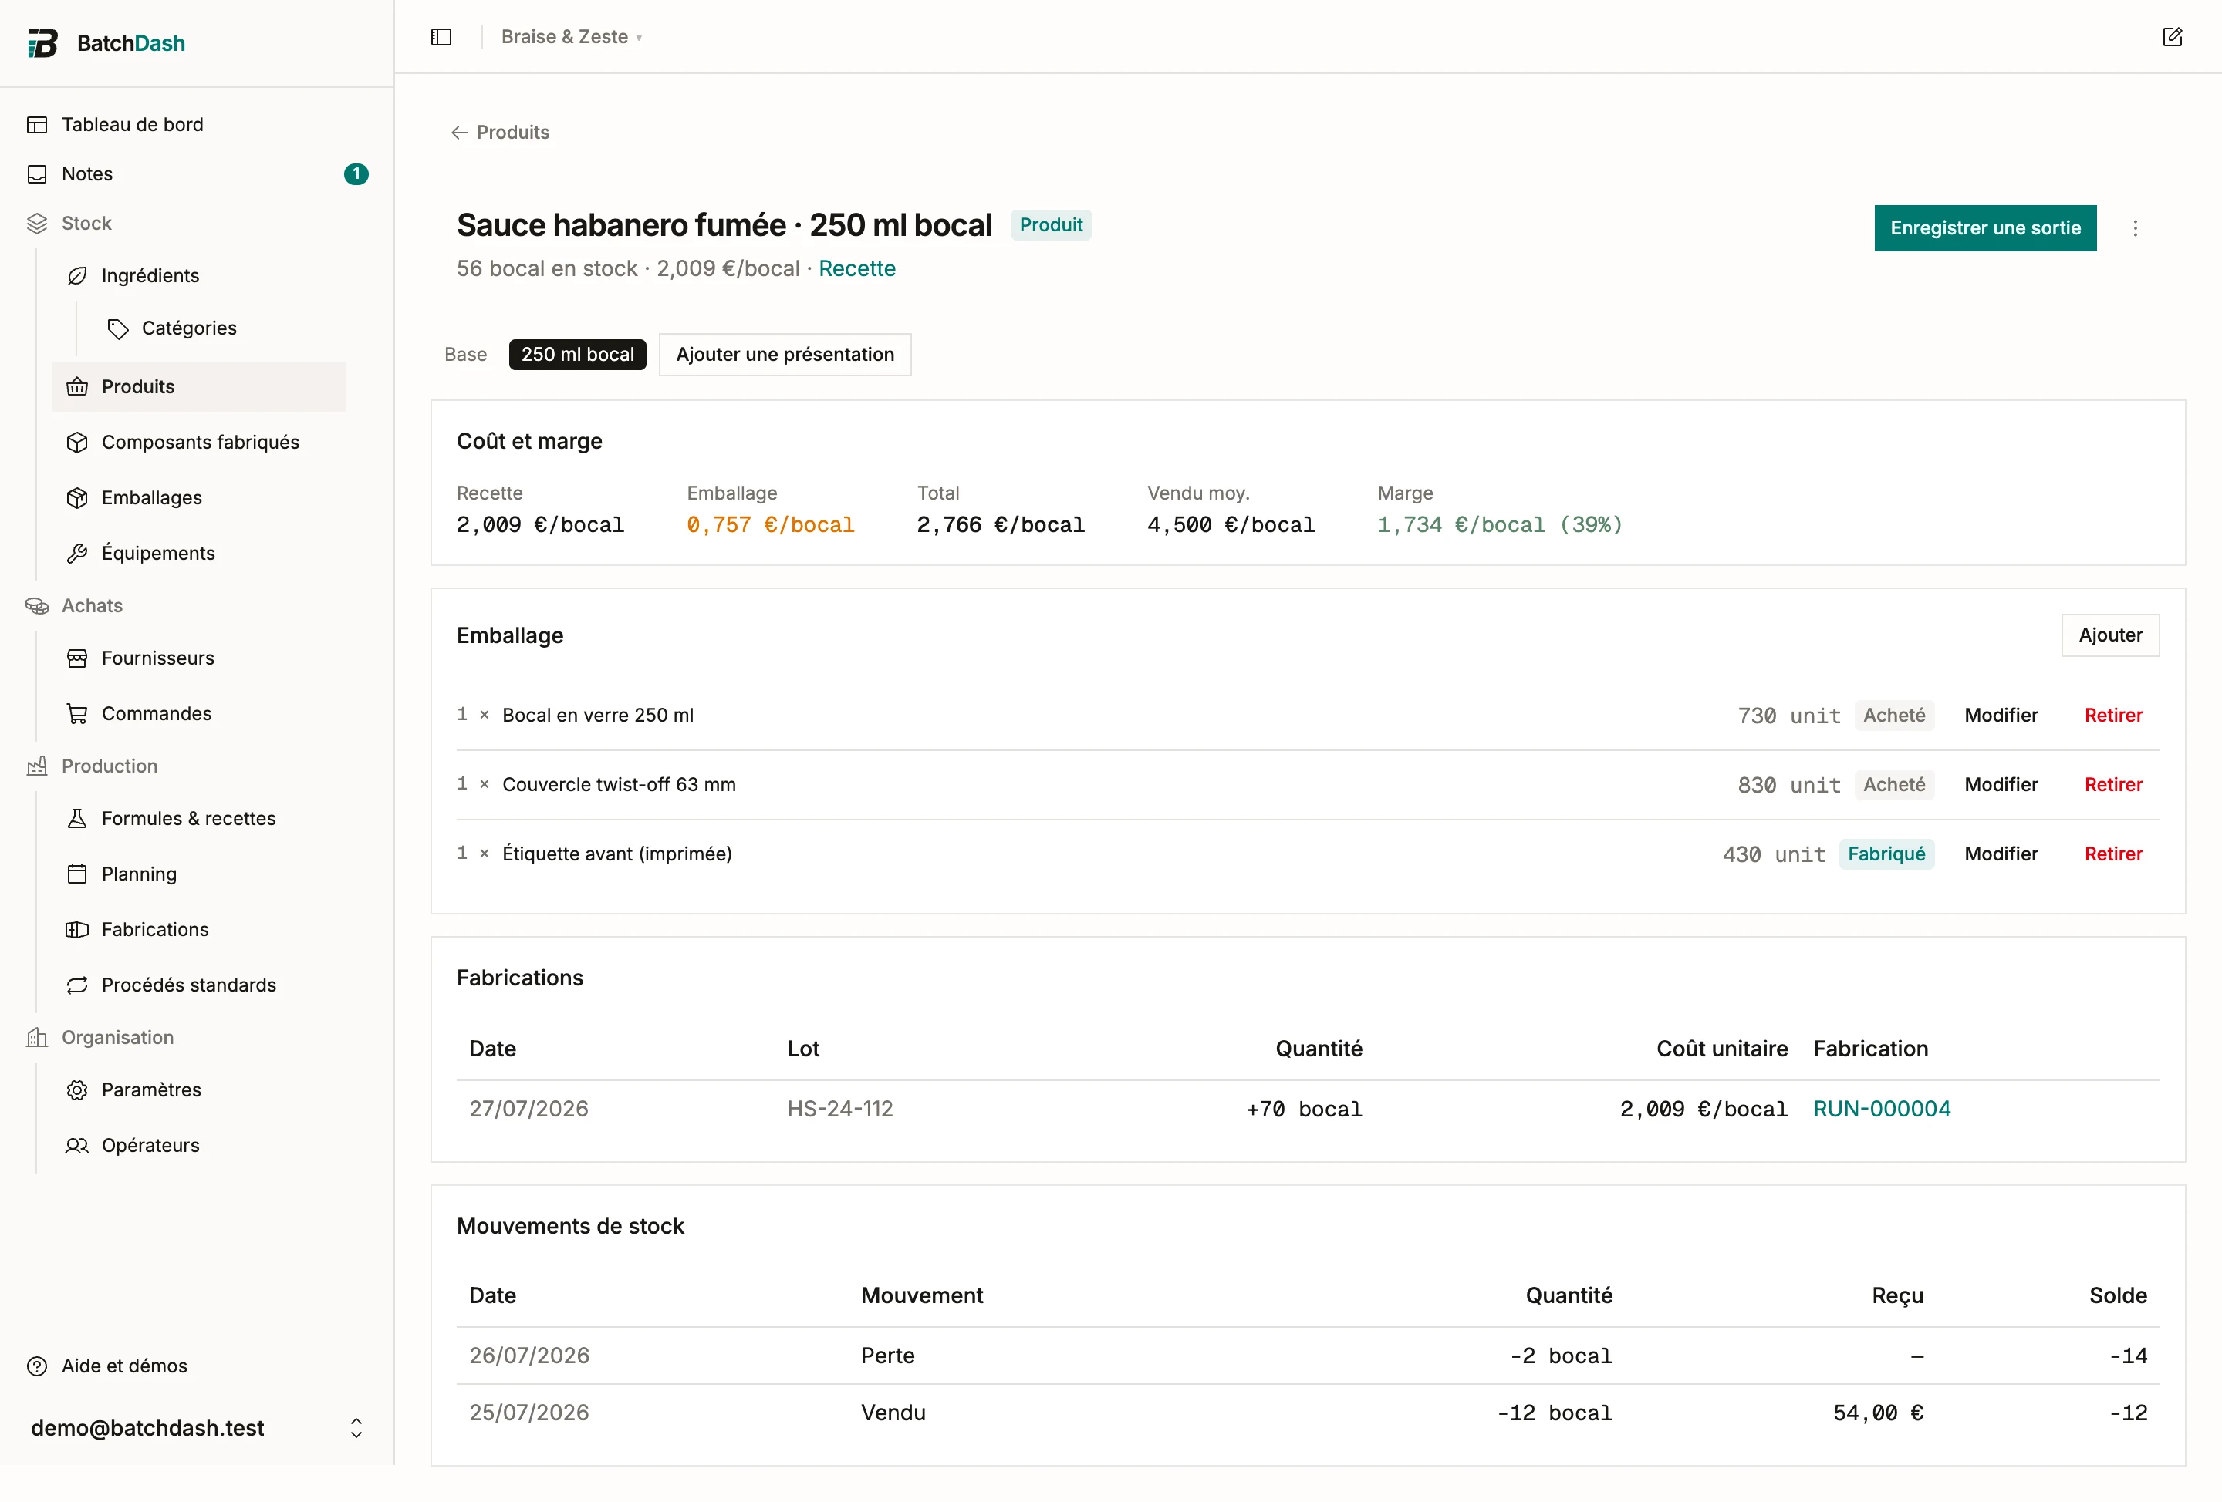Open Commandes in the sidebar
Screen dimensions: 2222x1502
(157, 714)
